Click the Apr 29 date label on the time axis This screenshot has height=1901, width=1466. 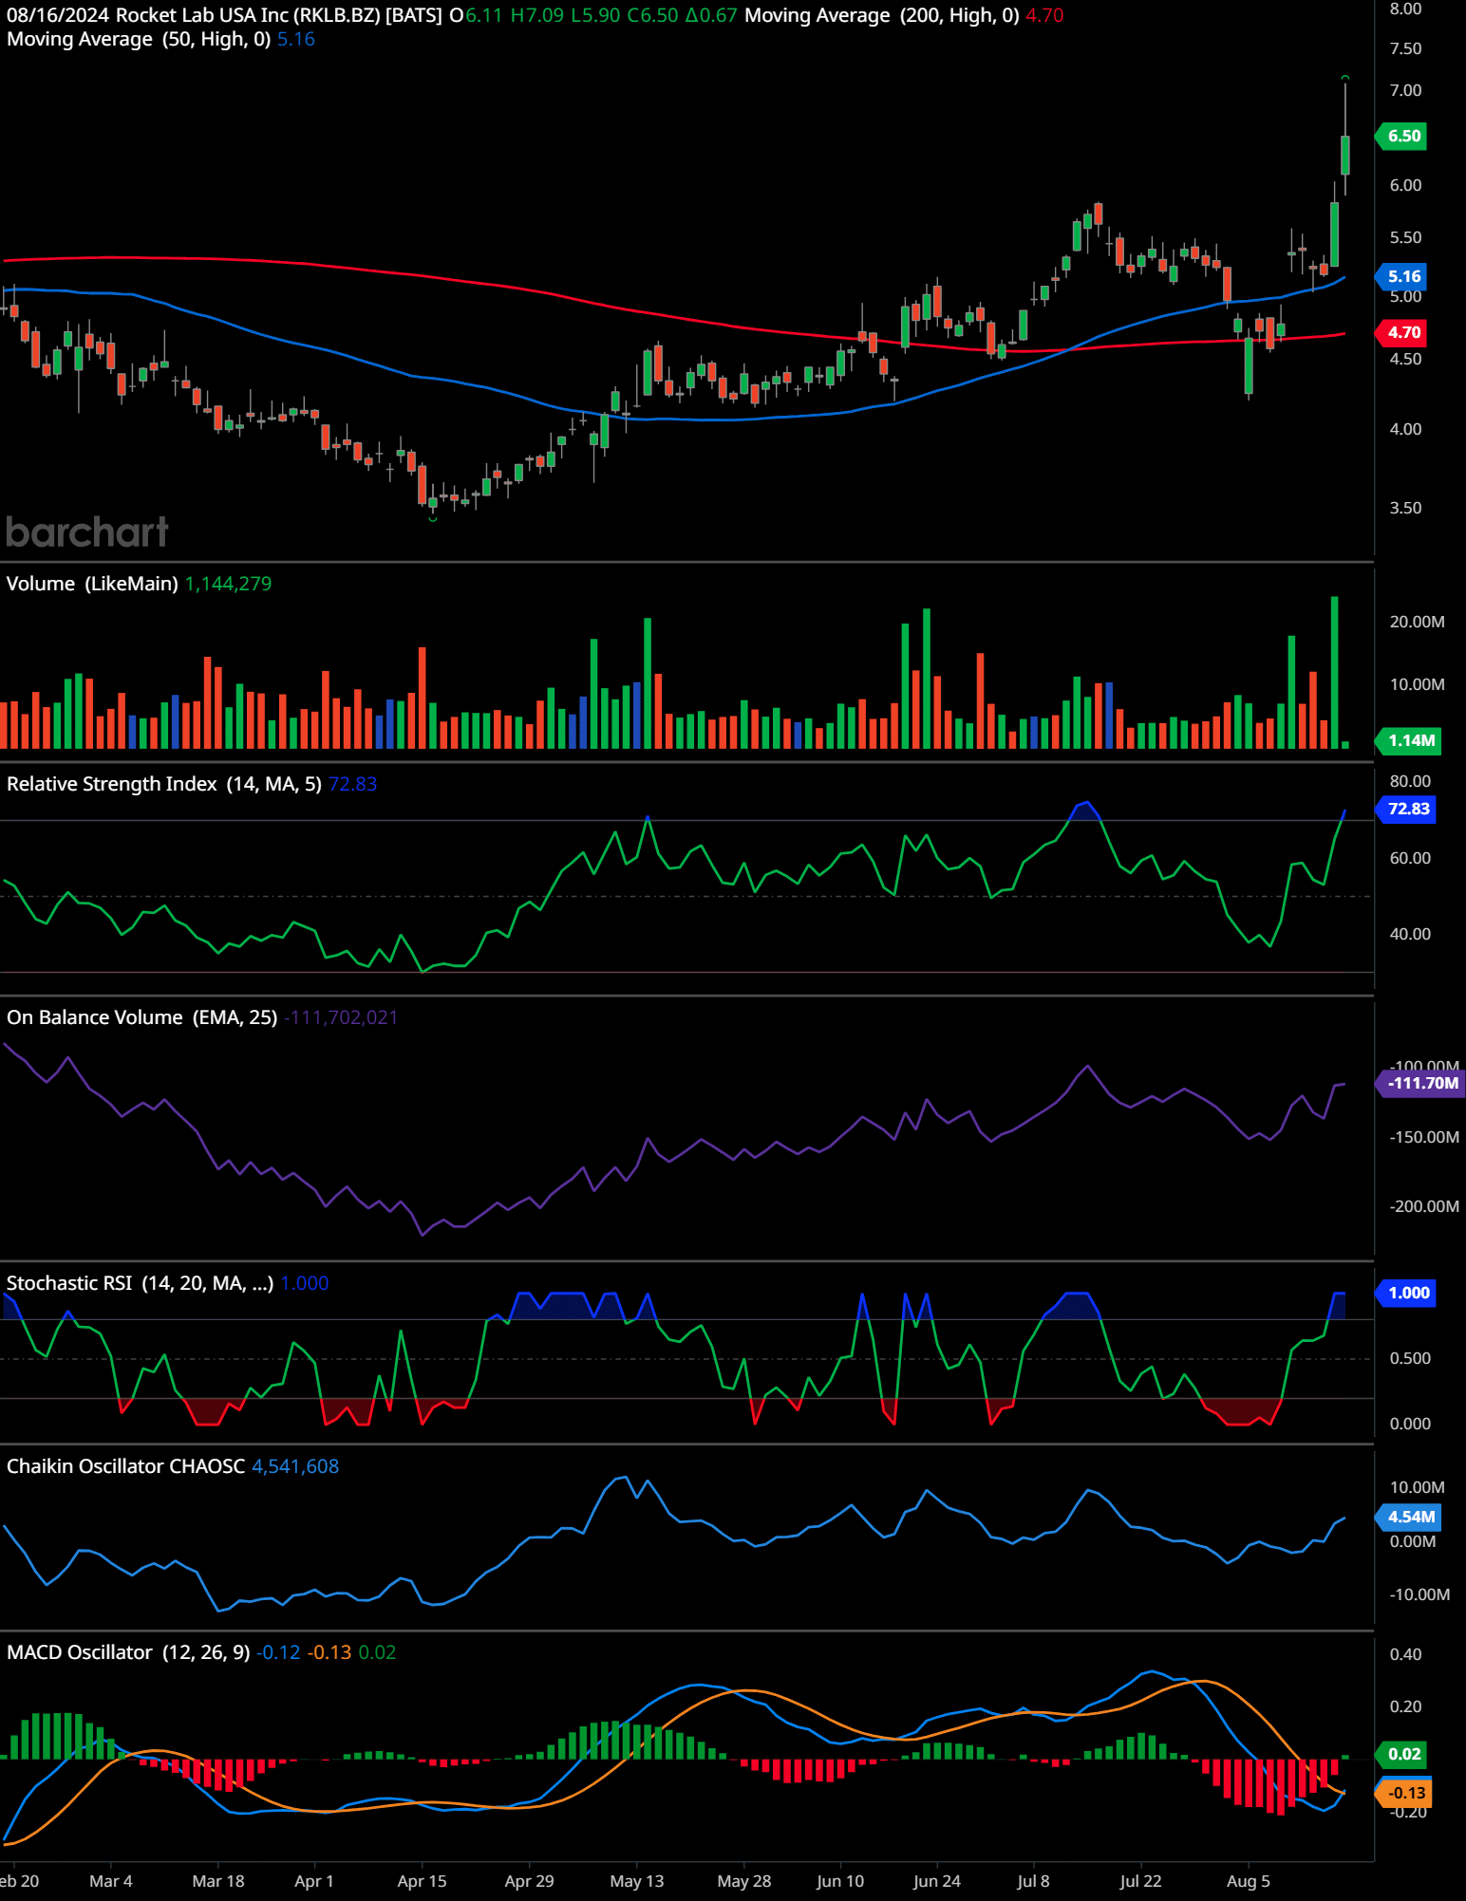point(529,1881)
